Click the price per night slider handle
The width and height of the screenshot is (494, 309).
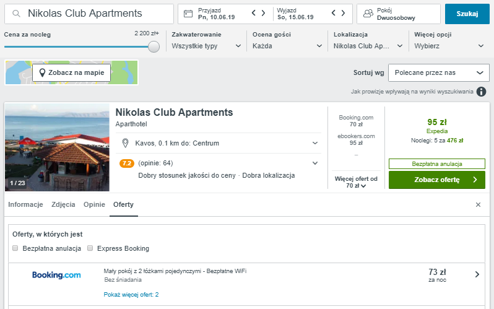[154, 46]
